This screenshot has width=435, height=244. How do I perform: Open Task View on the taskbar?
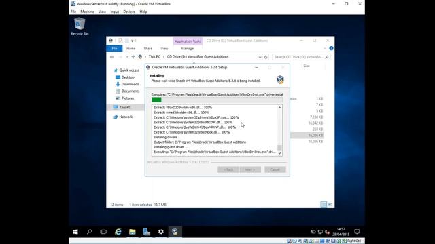click(x=103, y=232)
